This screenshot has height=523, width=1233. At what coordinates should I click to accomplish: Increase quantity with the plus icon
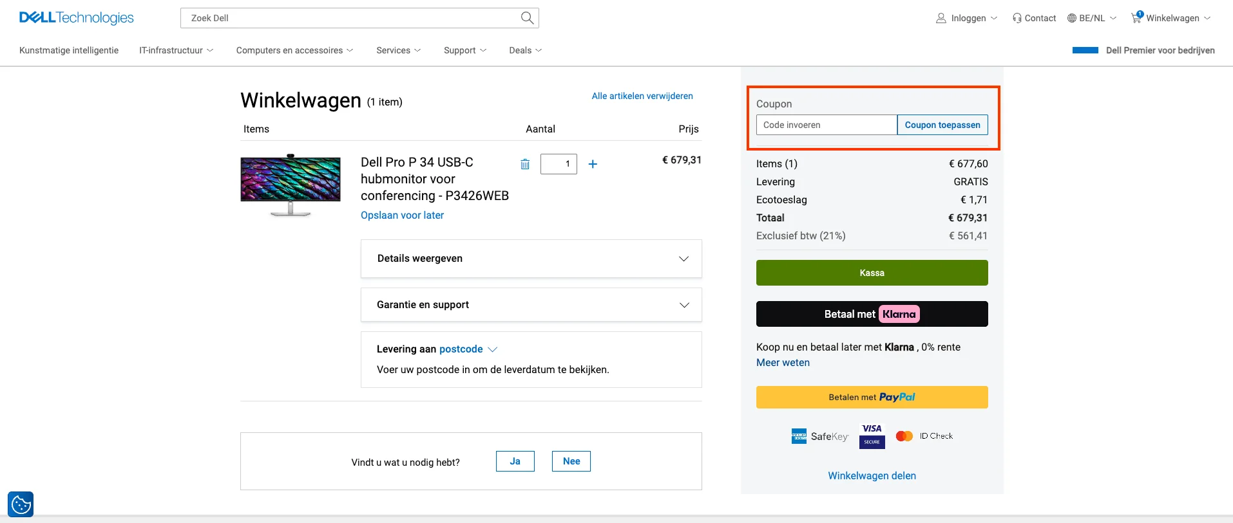click(593, 164)
